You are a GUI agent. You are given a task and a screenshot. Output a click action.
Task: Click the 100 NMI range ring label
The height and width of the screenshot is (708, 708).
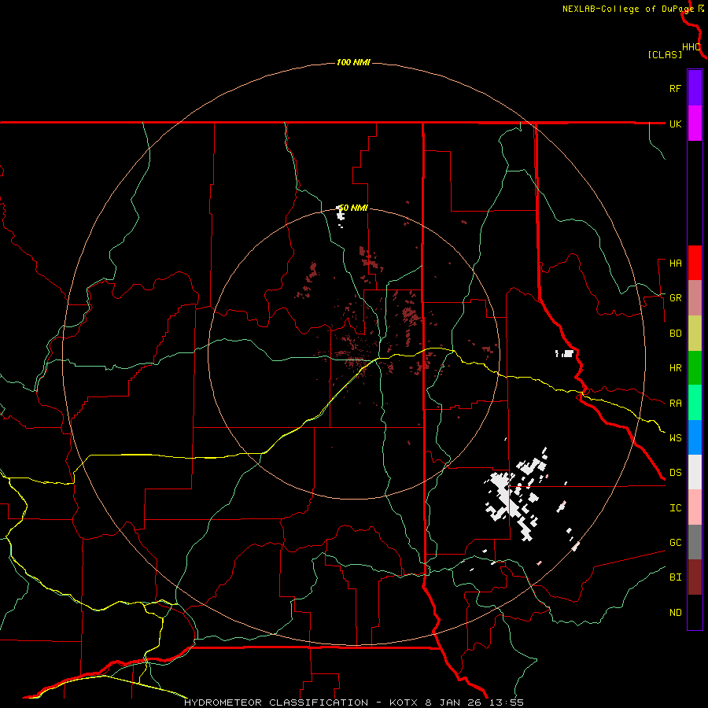tap(353, 62)
